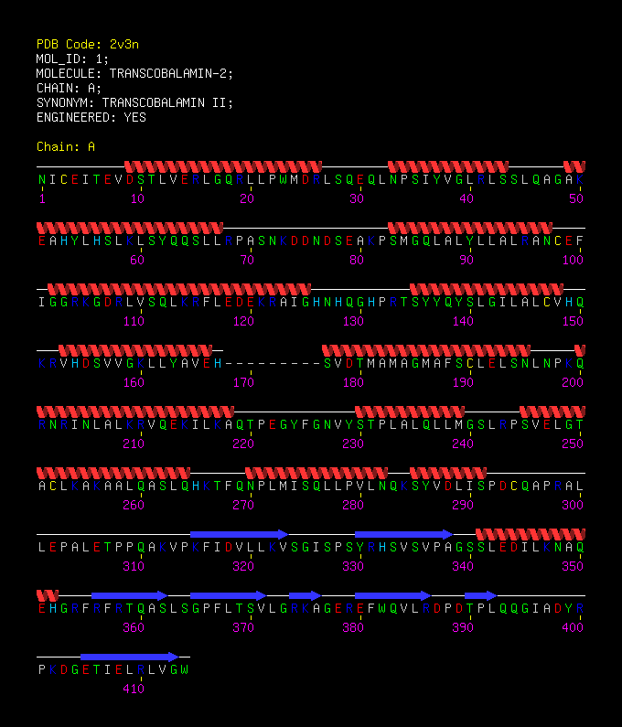Screen dimensions: 622x727
Task: Click the blue strand arrow above residue 320
Action: click(x=240, y=534)
